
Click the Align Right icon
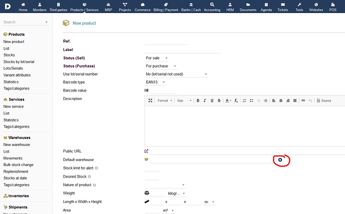pyautogui.click(x=288, y=100)
